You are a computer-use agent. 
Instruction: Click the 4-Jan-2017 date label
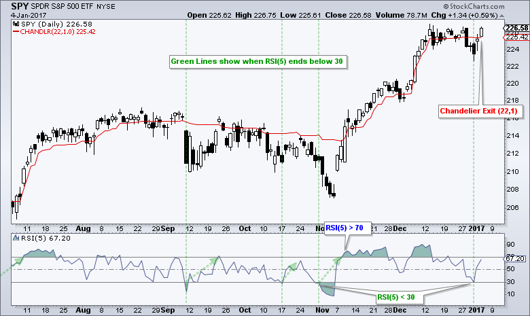(29, 15)
